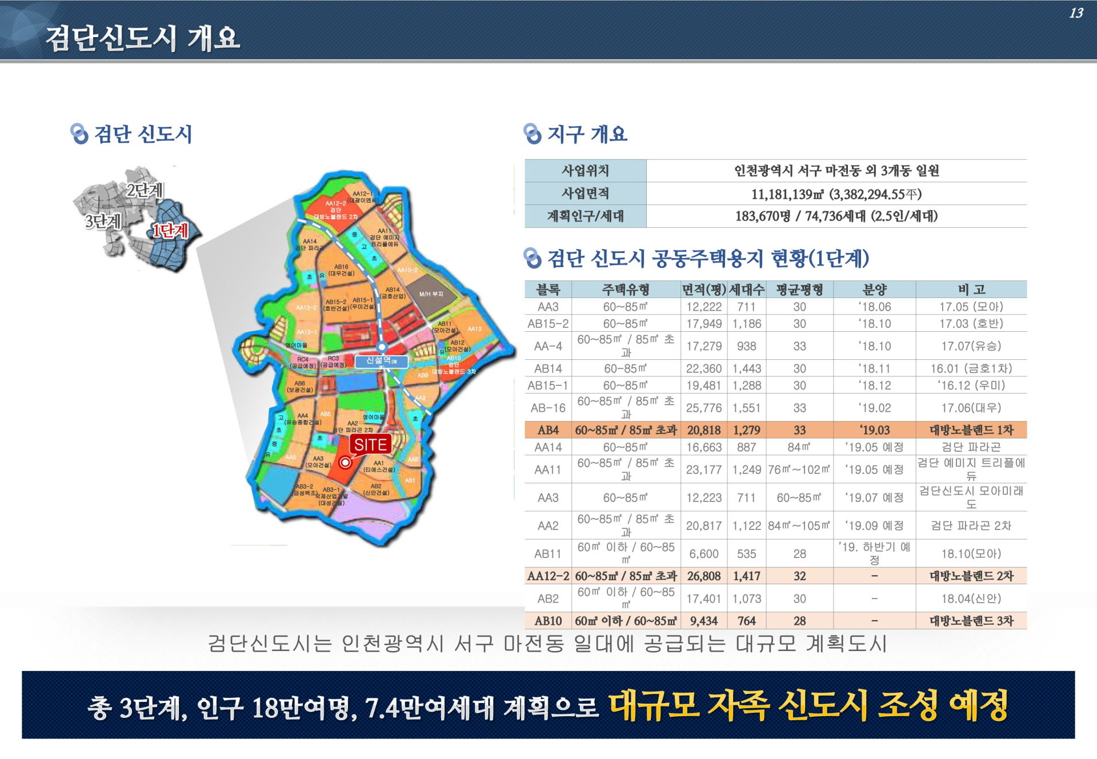Image resolution: width=1097 pixels, height=759 pixels.
Task: Click the 대방노블랜드 3차 remark cell
Action: pos(971,621)
